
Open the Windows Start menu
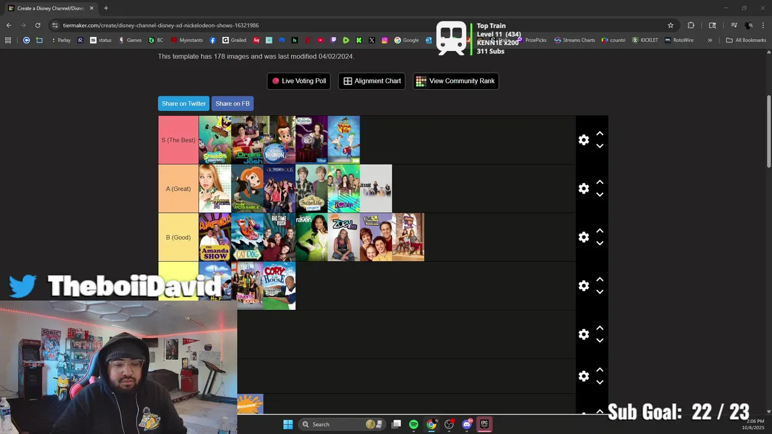[x=288, y=424]
